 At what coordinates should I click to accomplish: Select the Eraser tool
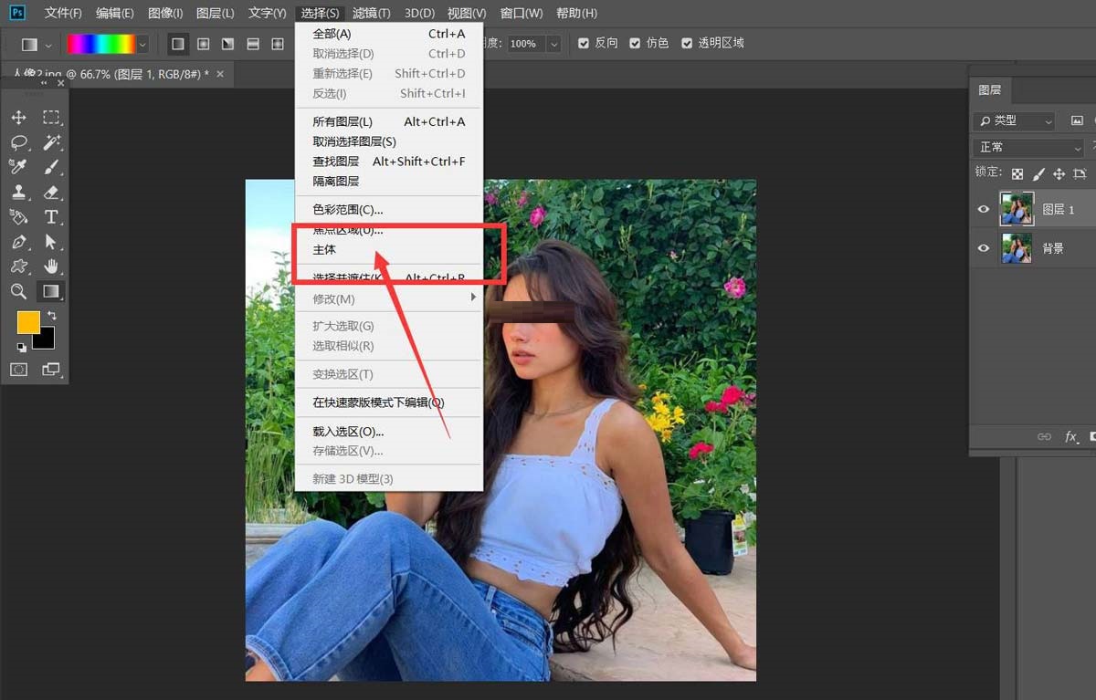pos(52,192)
